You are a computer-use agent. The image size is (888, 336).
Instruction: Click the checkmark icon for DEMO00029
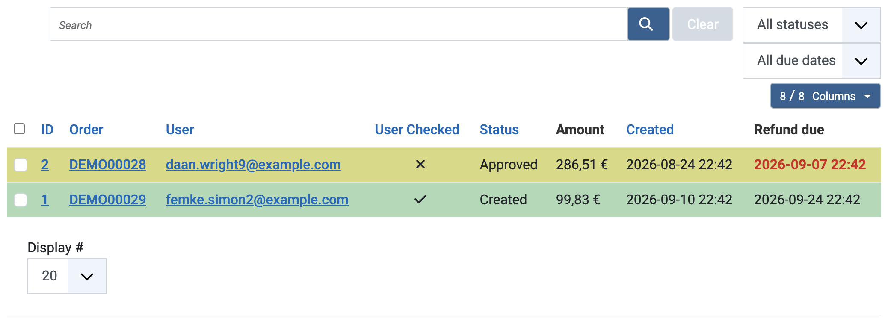point(420,200)
